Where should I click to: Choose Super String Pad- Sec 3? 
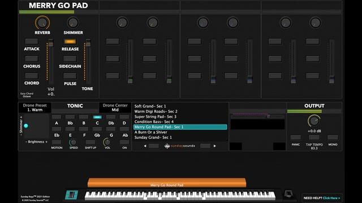tap(180, 117)
